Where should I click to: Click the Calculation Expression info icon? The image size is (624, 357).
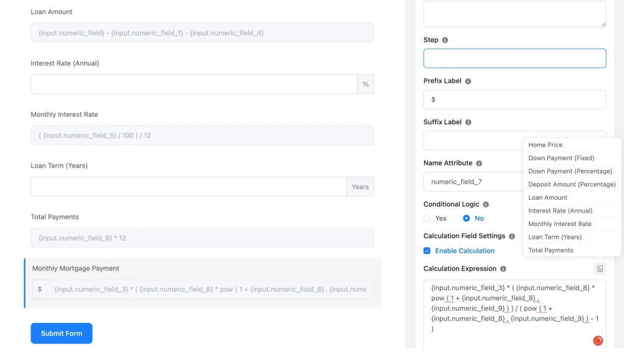[x=503, y=269]
